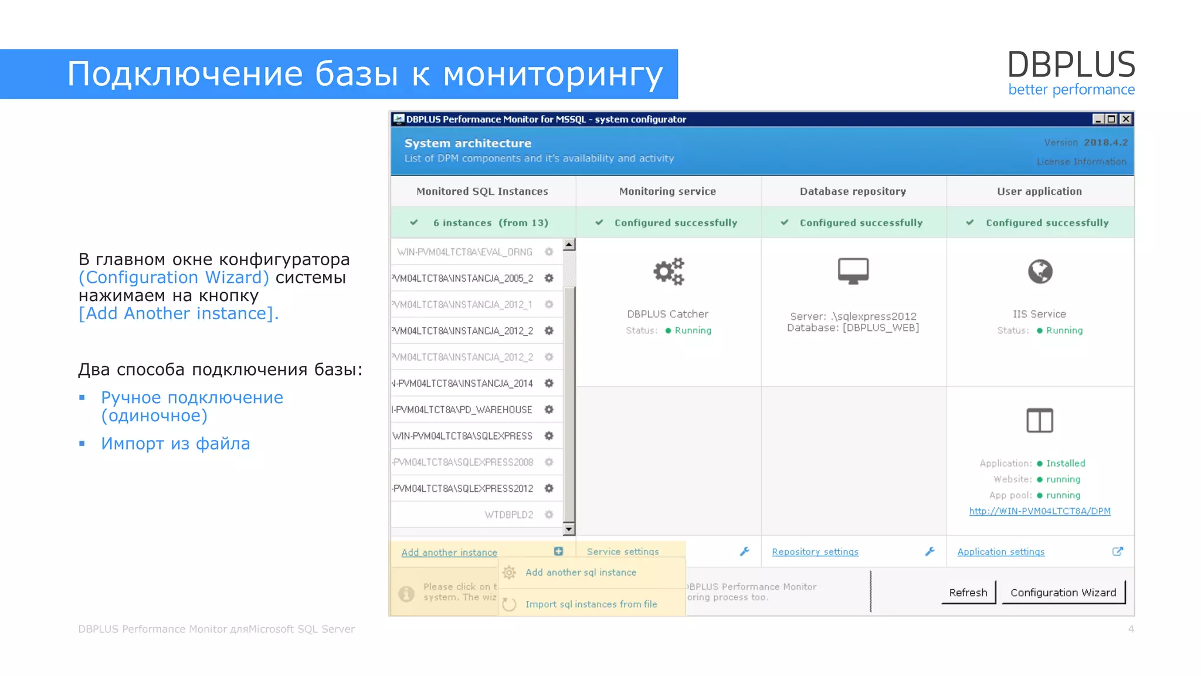Click gear icon for WTDBPLD2 instance
Image resolution: width=1201 pixels, height=676 pixels.
pos(549,515)
